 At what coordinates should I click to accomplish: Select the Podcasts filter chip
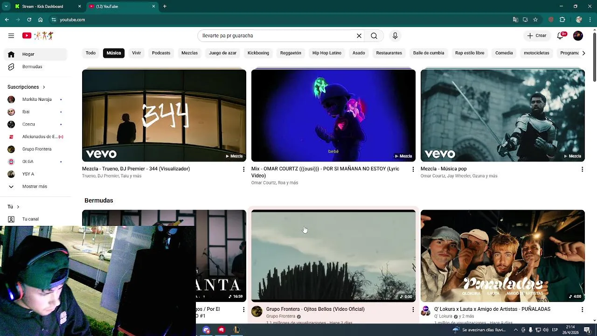tap(161, 53)
